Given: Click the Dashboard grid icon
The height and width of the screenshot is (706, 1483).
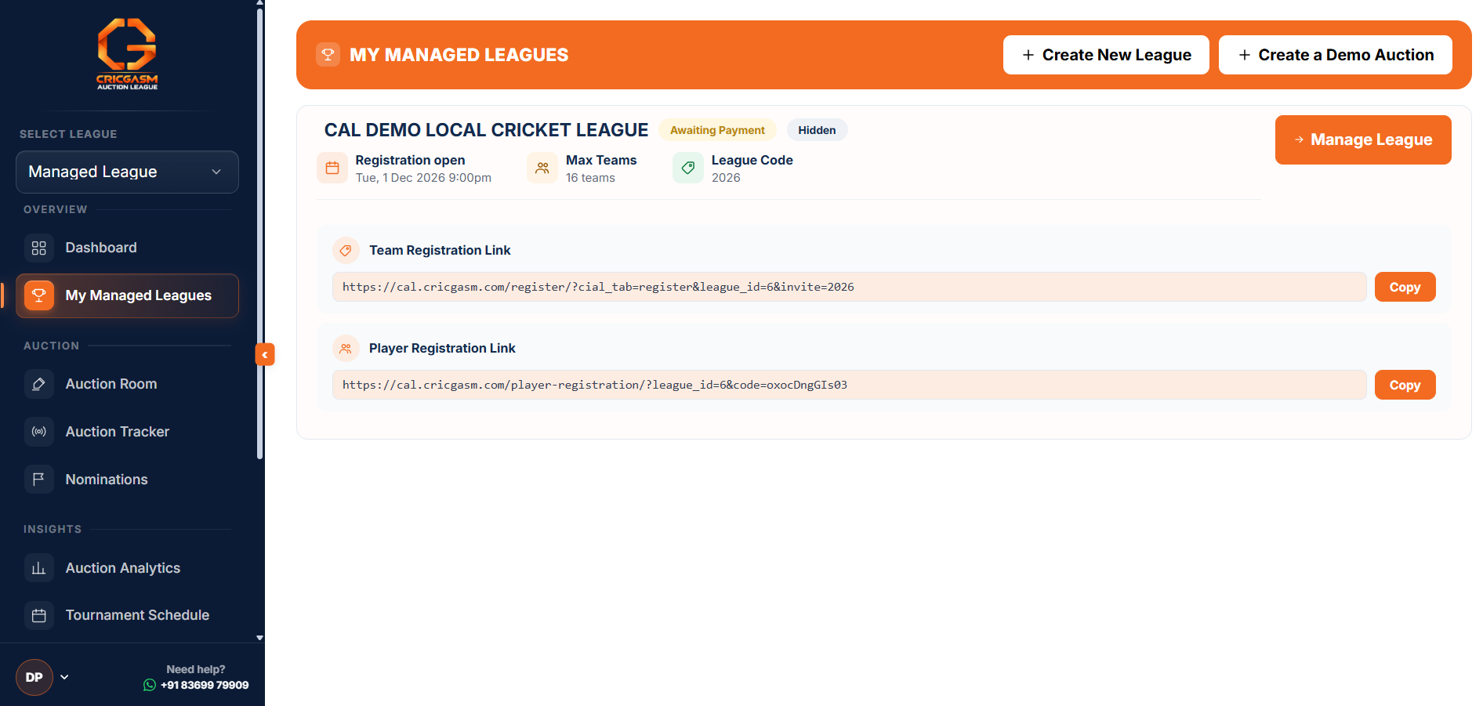Looking at the screenshot, I should pyautogui.click(x=39, y=248).
